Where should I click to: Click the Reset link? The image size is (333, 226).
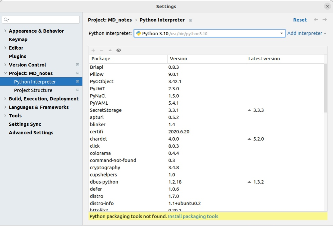(300, 20)
